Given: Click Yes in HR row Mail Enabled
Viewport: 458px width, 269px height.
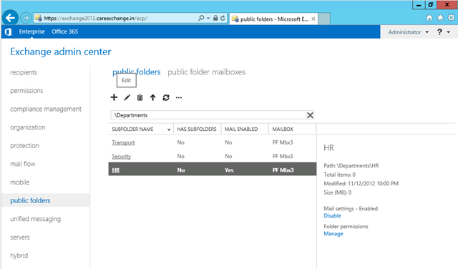Looking at the screenshot, I should [229, 170].
